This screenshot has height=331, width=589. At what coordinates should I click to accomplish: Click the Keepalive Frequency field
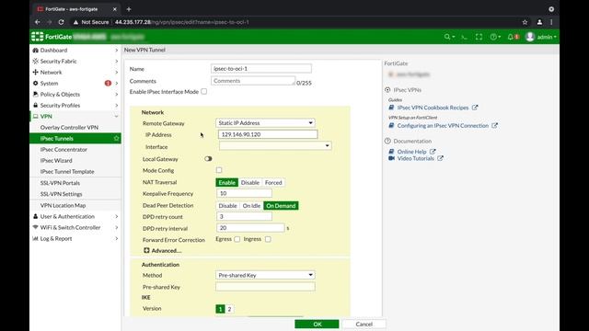244,193
